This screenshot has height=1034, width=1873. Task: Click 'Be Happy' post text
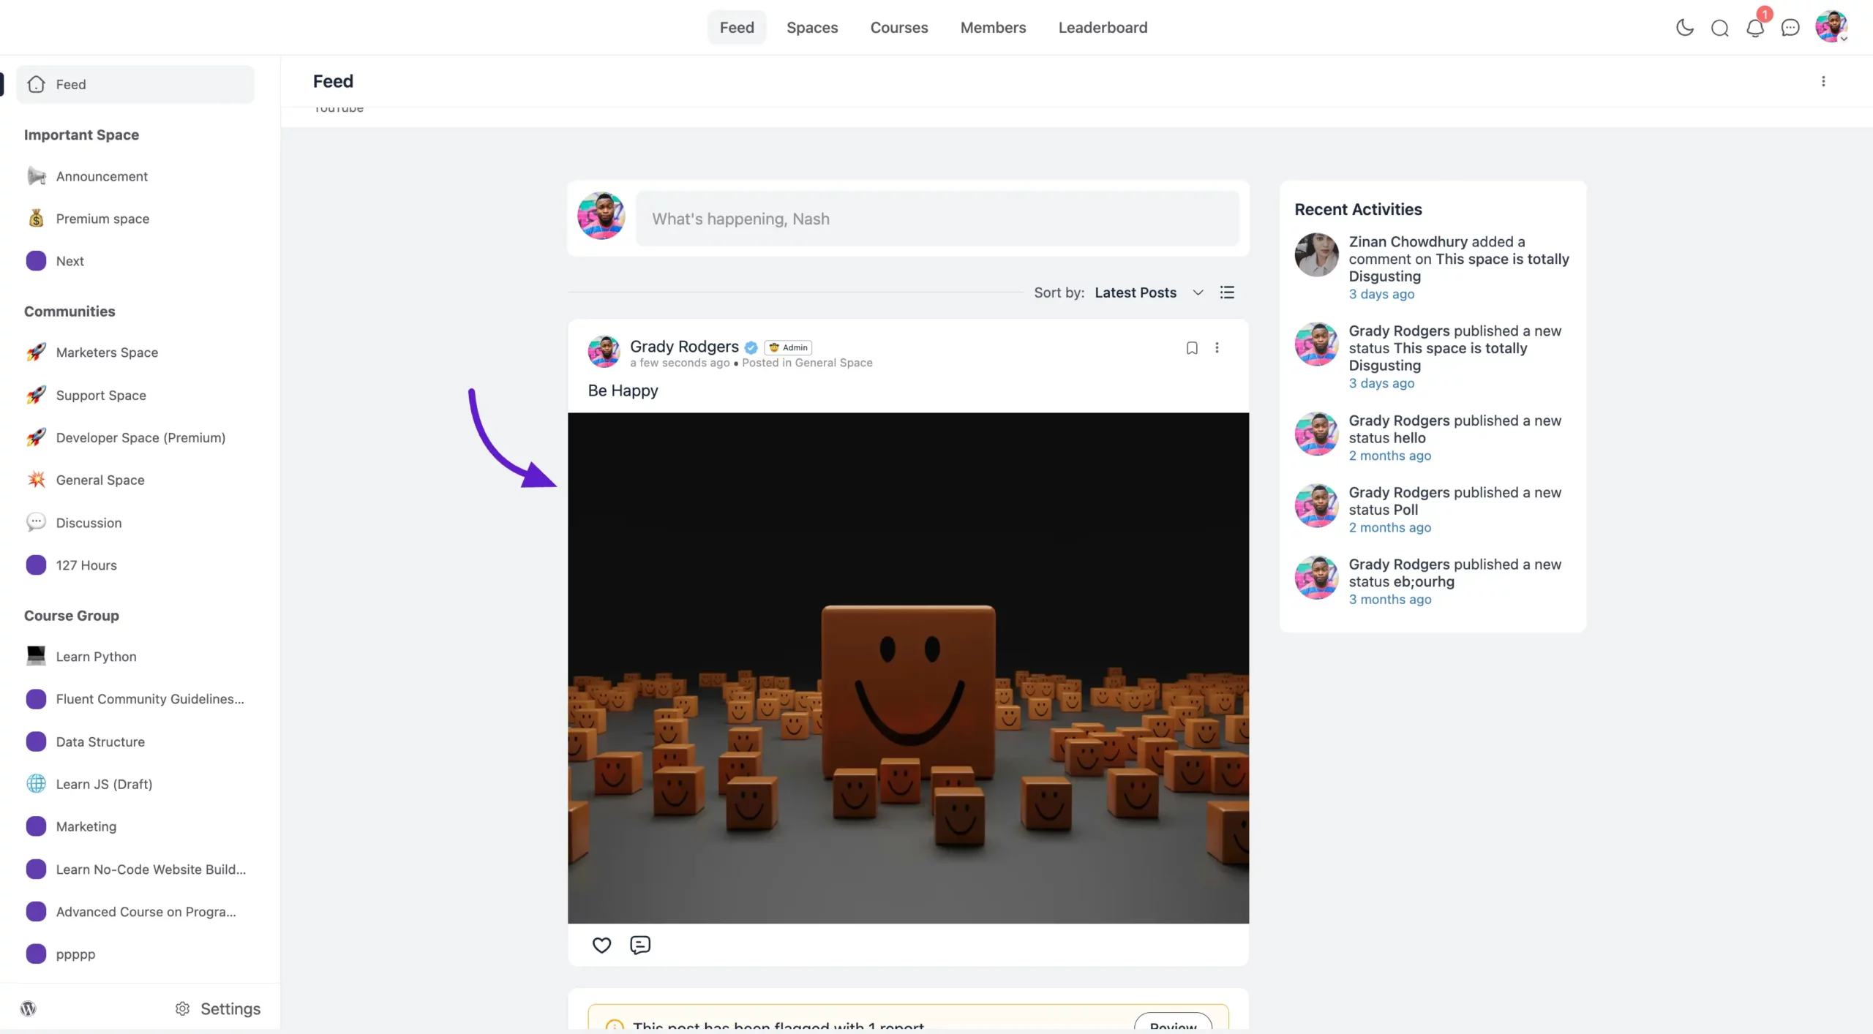tap(623, 390)
